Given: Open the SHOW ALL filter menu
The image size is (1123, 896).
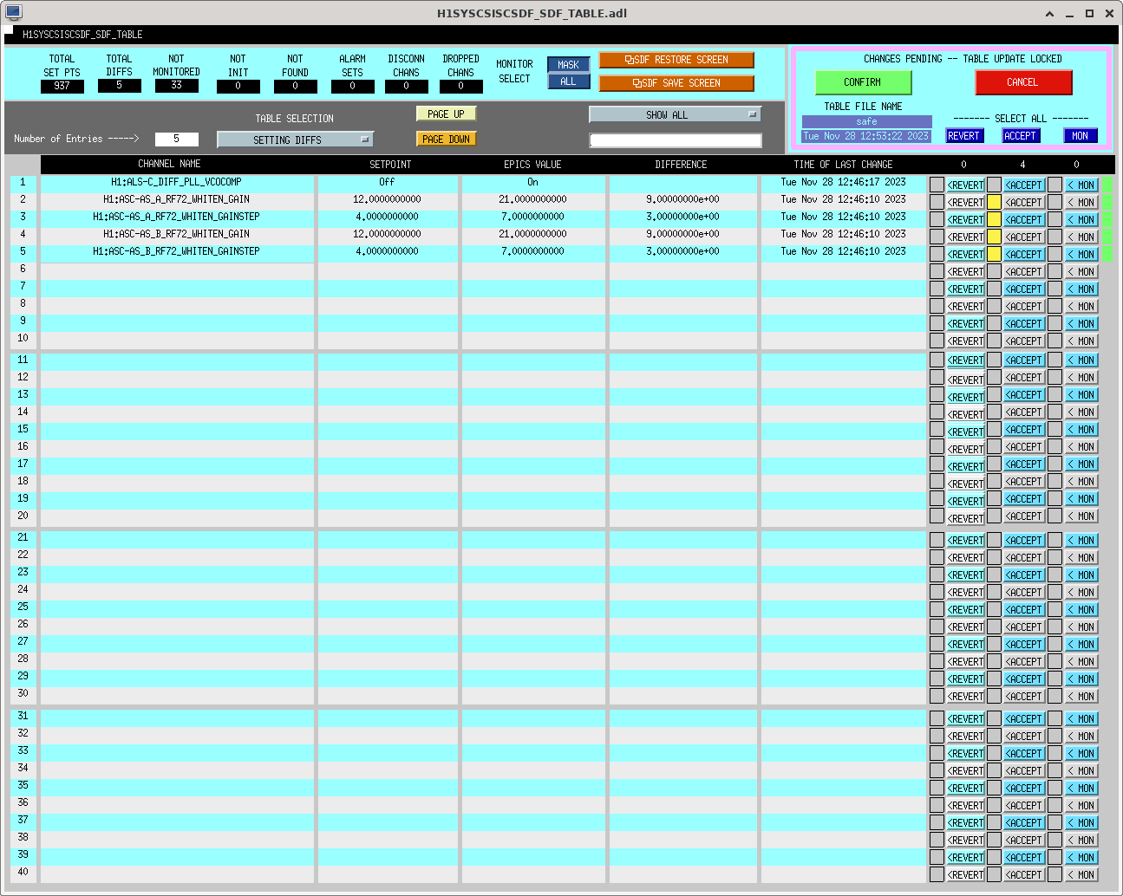Looking at the screenshot, I should click(675, 114).
